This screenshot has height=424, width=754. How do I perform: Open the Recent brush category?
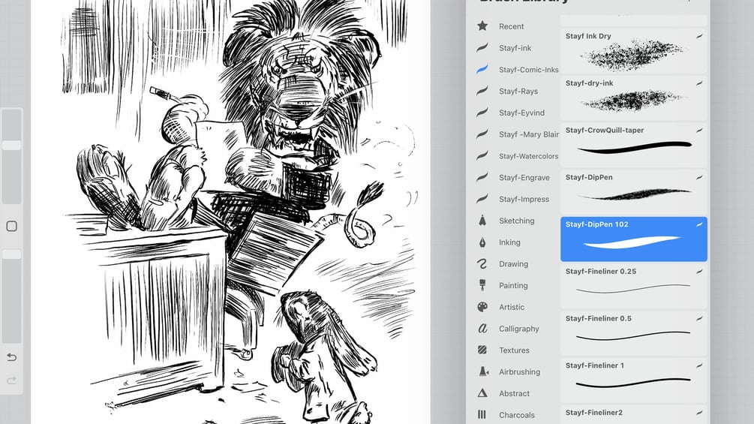[511, 26]
